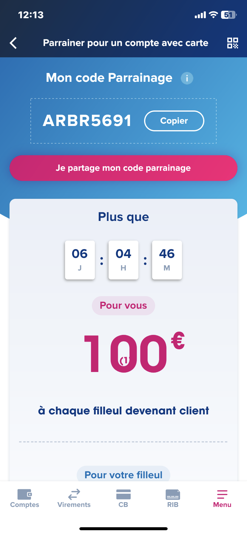Screen dimensions: 247x535
Task: Tap the ARBR5691 referral code text
Action: click(87, 121)
